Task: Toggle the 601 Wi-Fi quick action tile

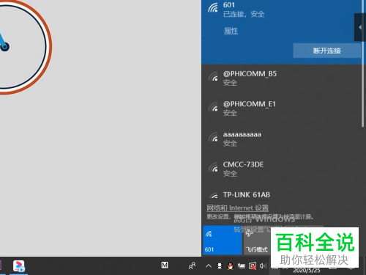Action: pos(223,240)
